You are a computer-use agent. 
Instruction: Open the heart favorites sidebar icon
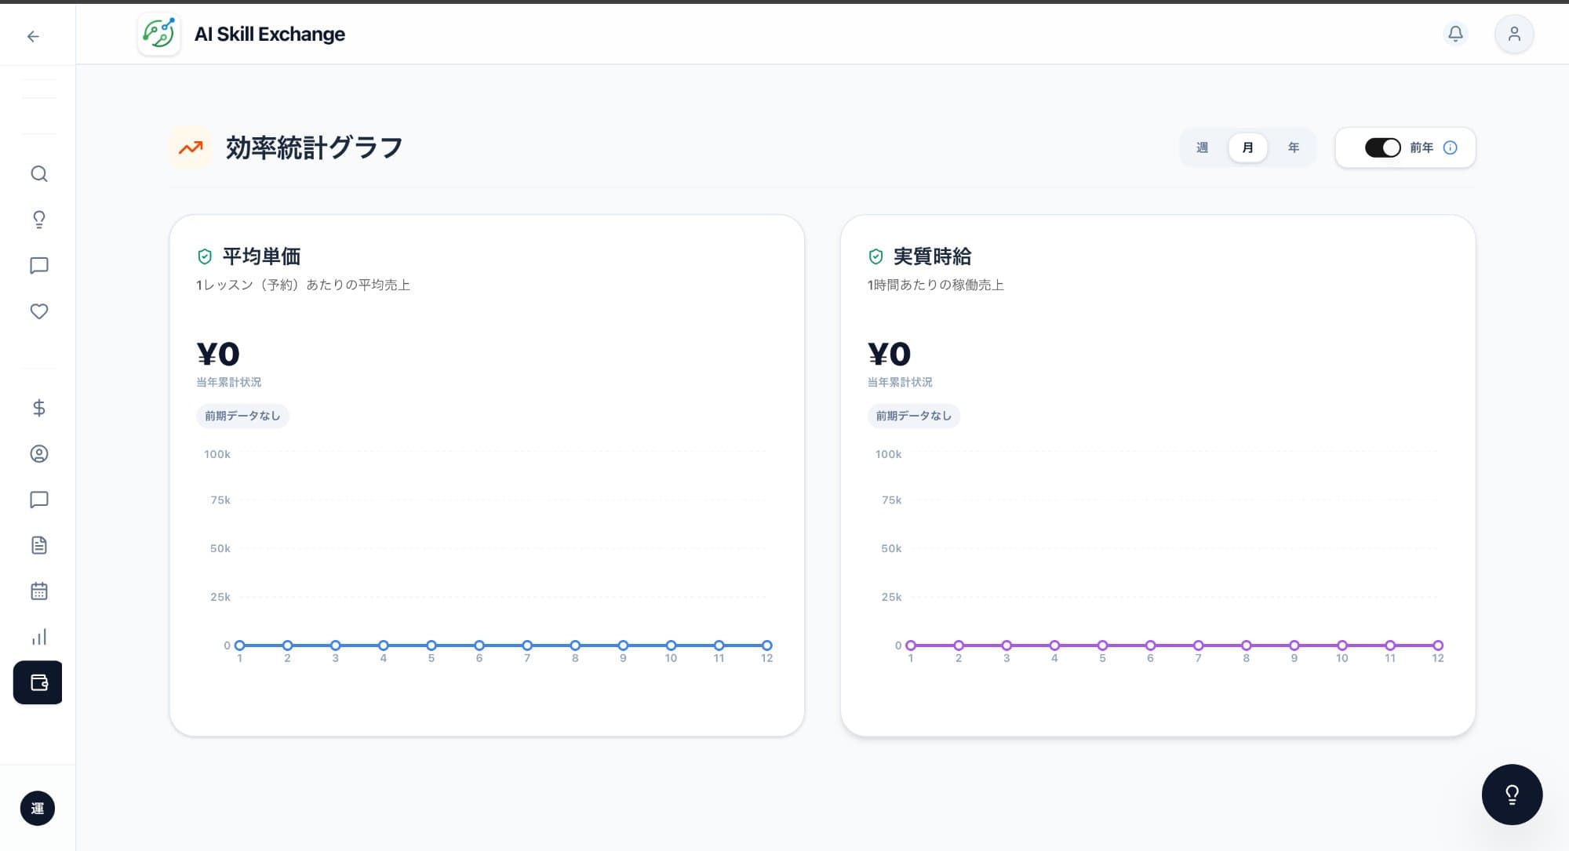[x=38, y=311]
